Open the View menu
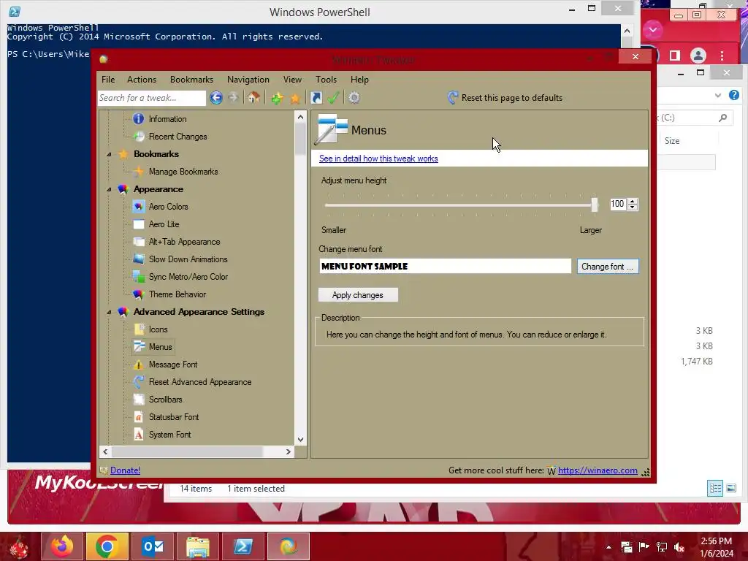The width and height of the screenshot is (748, 561). coord(292,80)
